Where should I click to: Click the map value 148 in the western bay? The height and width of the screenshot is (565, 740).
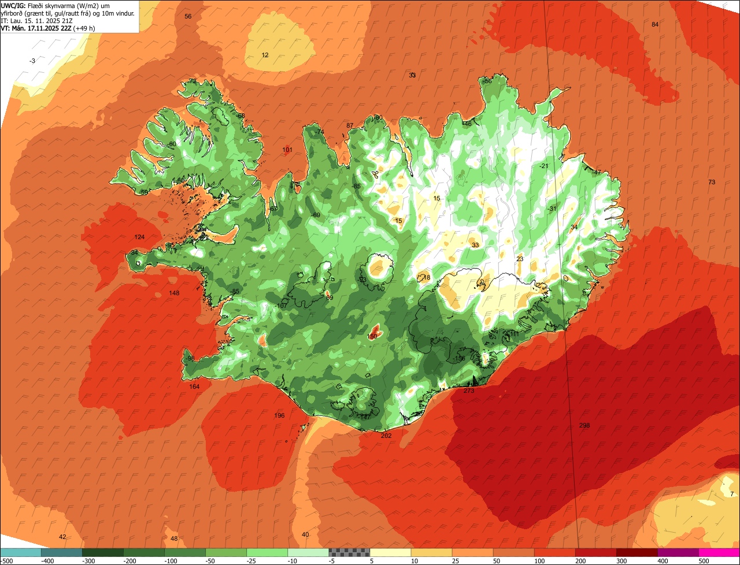tap(174, 293)
